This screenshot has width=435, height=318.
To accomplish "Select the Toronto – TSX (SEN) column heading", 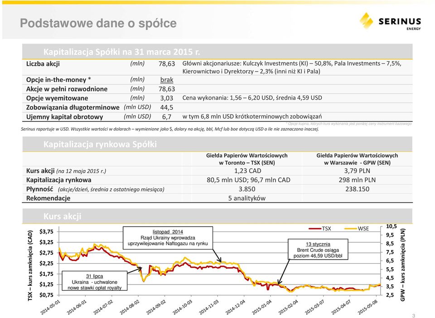I will (246, 159).
